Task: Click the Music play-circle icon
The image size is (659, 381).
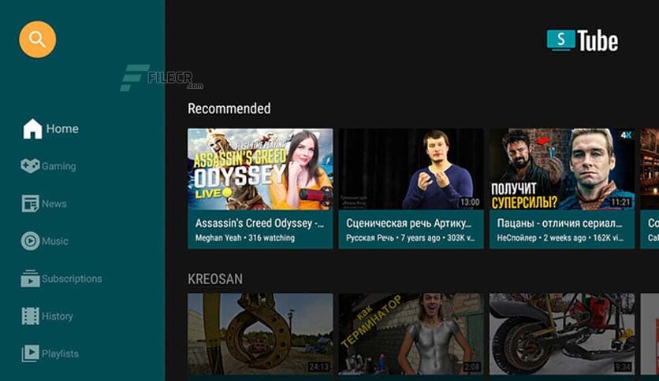Action: click(30, 241)
